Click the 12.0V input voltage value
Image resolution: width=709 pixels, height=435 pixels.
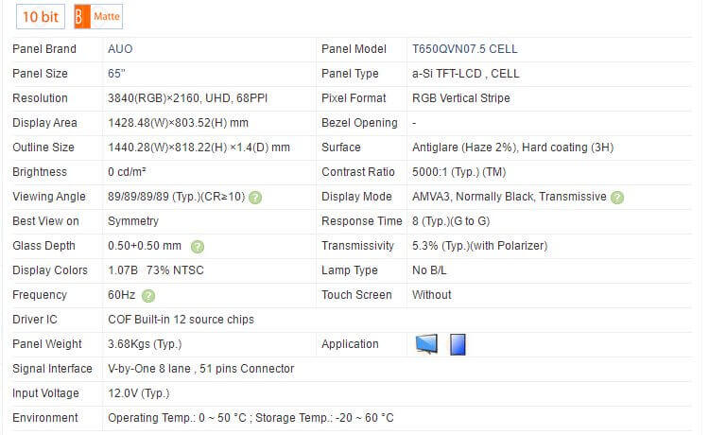tap(138, 393)
